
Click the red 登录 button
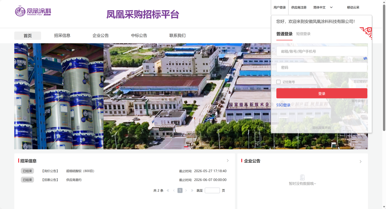coord(322,93)
